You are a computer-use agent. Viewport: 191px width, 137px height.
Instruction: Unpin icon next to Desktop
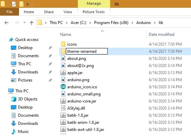(x=50, y=48)
